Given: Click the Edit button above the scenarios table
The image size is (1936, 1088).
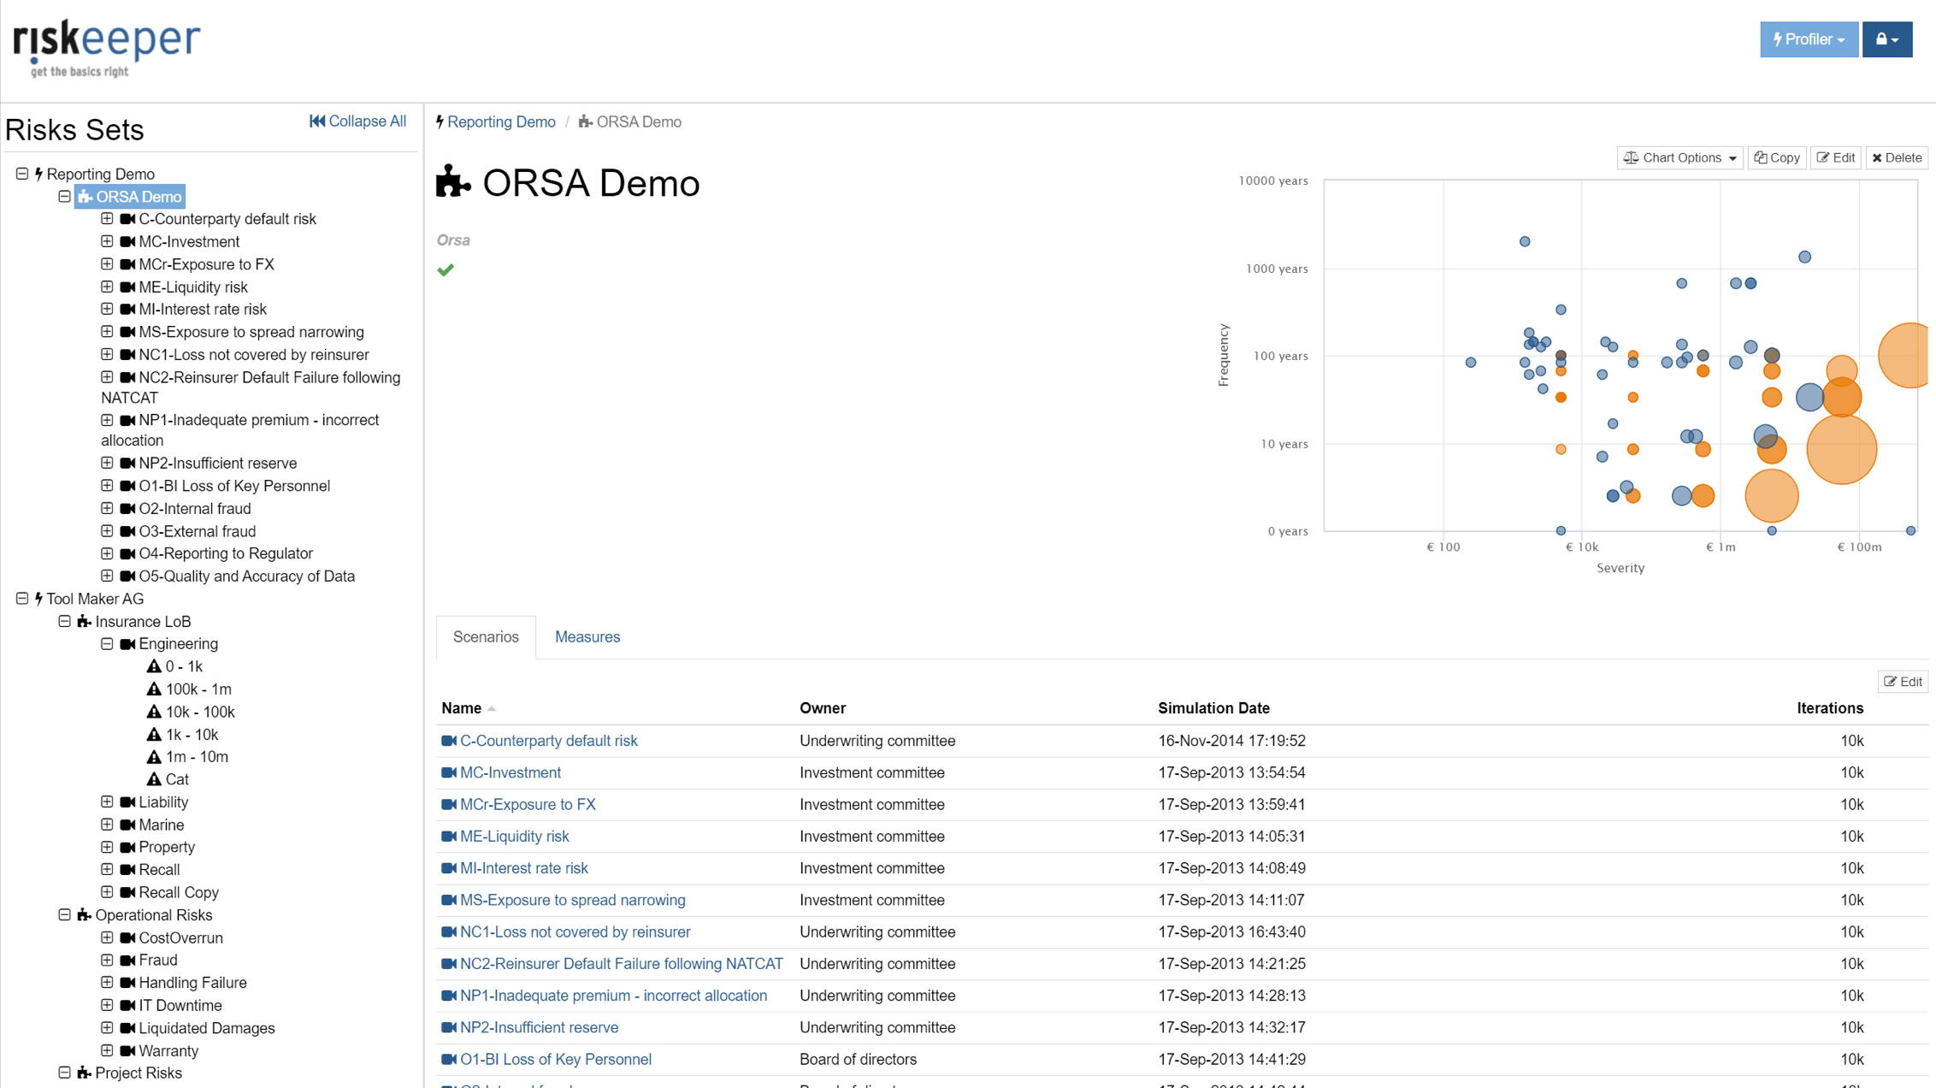Looking at the screenshot, I should click(1903, 682).
